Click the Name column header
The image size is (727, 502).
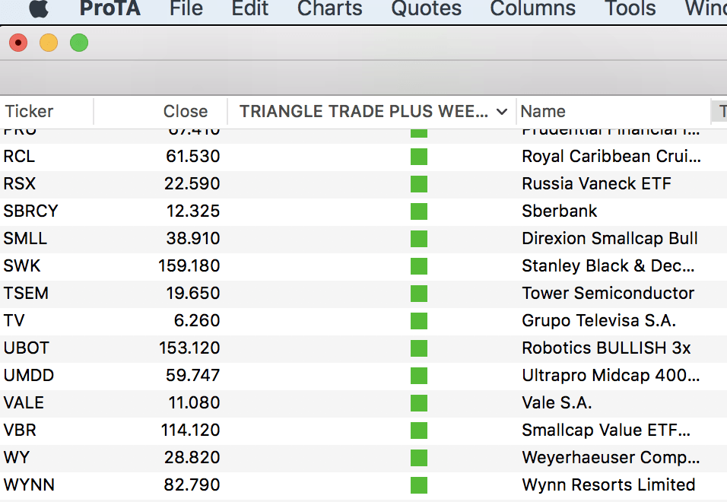[543, 112]
